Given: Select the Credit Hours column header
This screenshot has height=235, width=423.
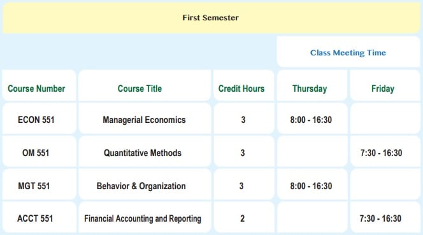Looking at the screenshot, I should click(x=241, y=89).
